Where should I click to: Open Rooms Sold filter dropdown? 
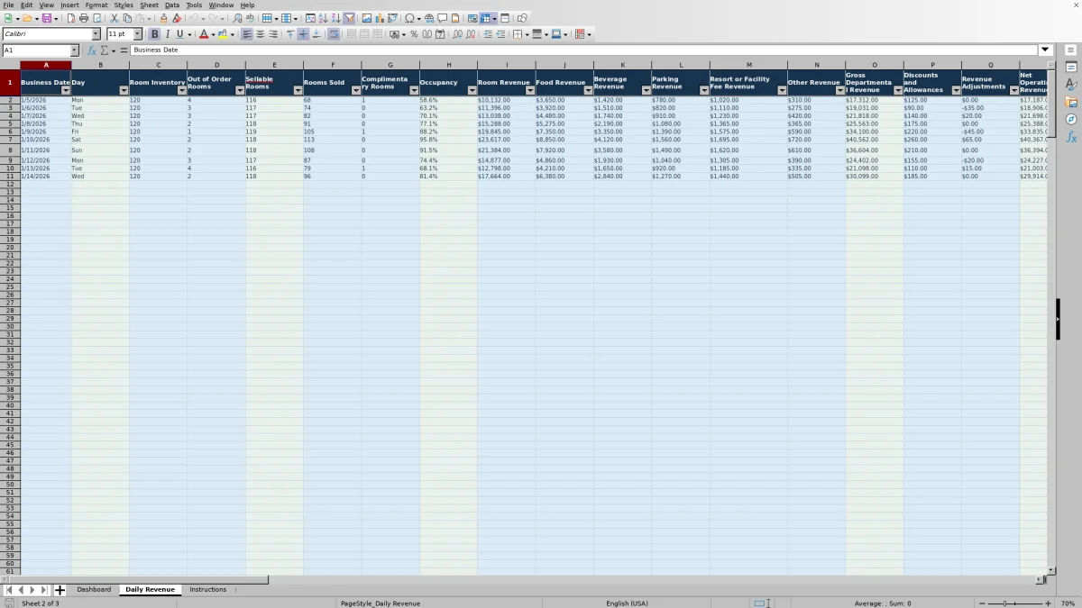tap(355, 90)
